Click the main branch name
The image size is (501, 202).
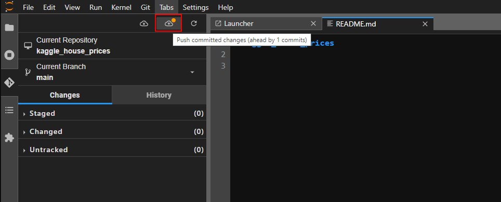click(45, 77)
